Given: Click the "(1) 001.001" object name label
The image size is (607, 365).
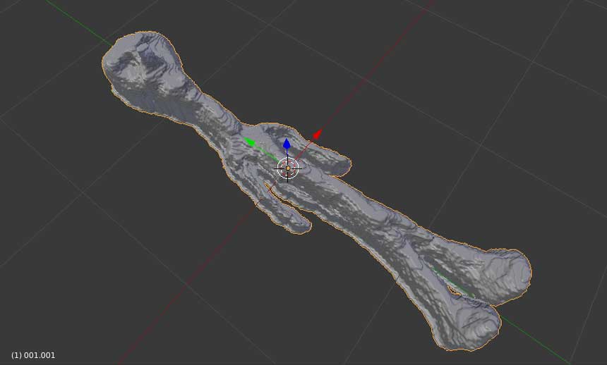Looking at the screenshot, I should coord(33,355).
